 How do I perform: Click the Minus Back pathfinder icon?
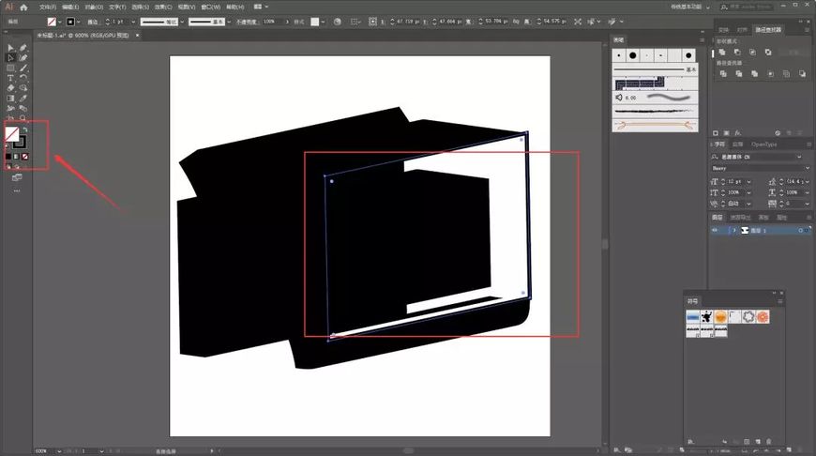click(x=802, y=74)
